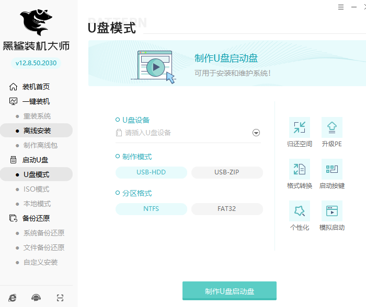Viewport: 366px width, 307px height.
Task: Open the 格式转换 format conversion tool
Action: coord(300,169)
